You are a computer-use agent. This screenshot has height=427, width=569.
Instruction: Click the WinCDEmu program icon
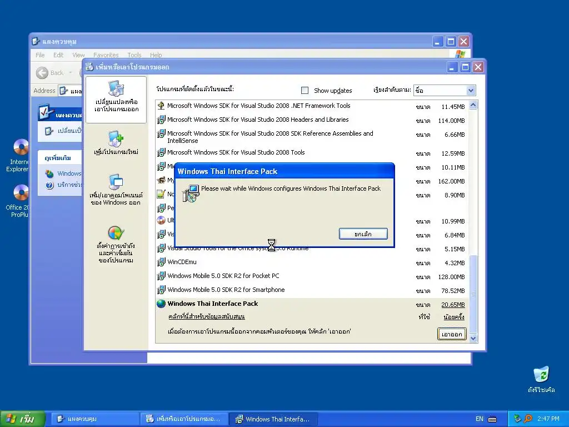pos(161,262)
